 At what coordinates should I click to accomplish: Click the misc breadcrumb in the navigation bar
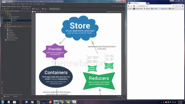[19, 6]
